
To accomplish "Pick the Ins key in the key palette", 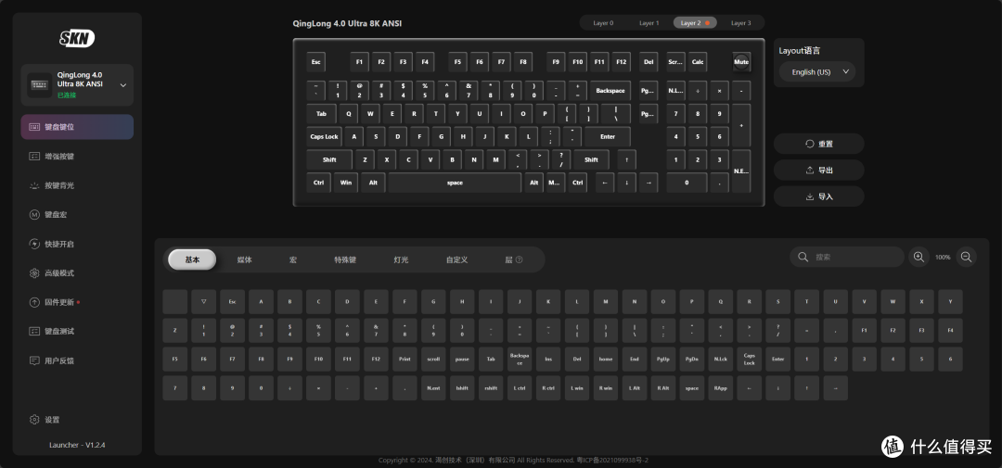I will 548,359.
